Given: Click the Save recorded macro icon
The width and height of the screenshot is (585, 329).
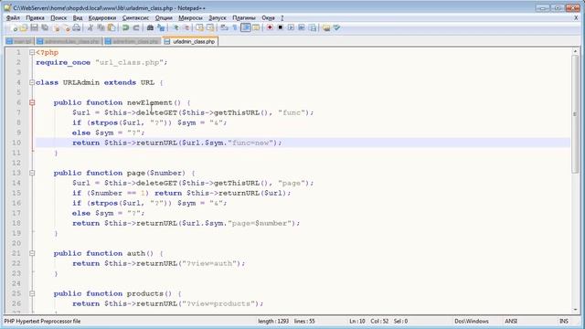Looking at the screenshot, I should (x=313, y=27).
